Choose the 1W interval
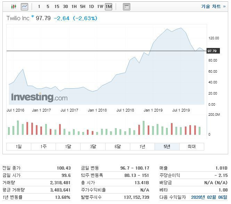This screenshot has width=231, height=204. (100, 7)
